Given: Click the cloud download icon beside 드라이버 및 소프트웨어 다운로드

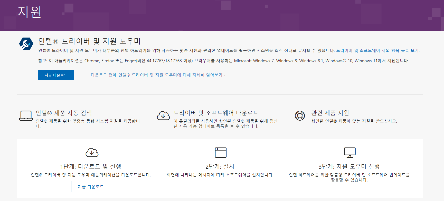Looking at the screenshot, I should 163,116.
